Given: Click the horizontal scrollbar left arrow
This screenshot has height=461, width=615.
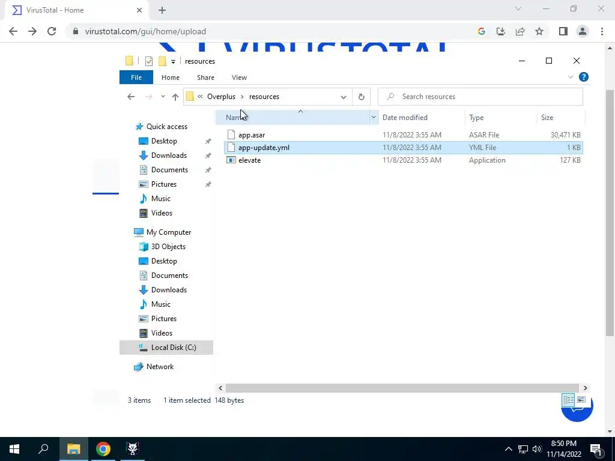Looking at the screenshot, I should [220, 388].
